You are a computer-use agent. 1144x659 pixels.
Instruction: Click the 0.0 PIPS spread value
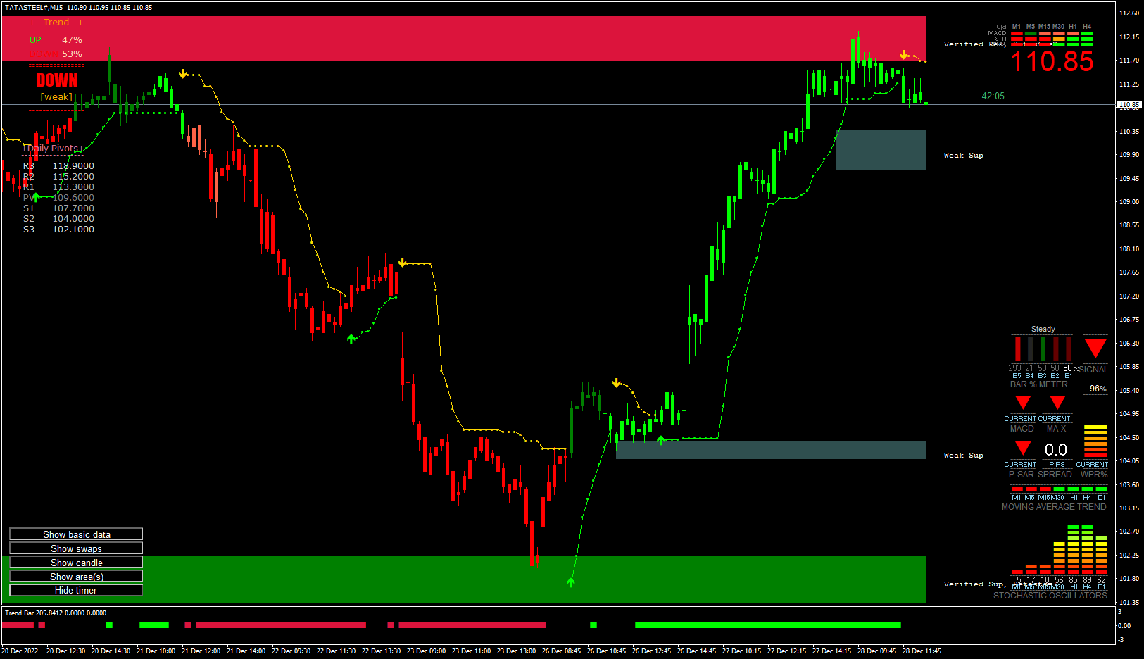pyautogui.click(x=1055, y=449)
